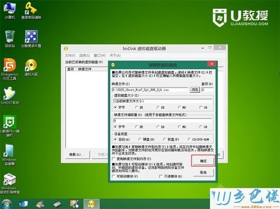The width and height of the screenshot is (280, 209).
Task: Select MB under 虚拟磁盘大小
Action: tap(182, 107)
